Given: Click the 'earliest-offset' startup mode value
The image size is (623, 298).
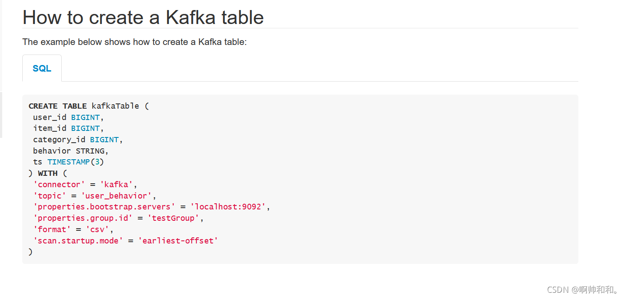Looking at the screenshot, I should [x=178, y=240].
